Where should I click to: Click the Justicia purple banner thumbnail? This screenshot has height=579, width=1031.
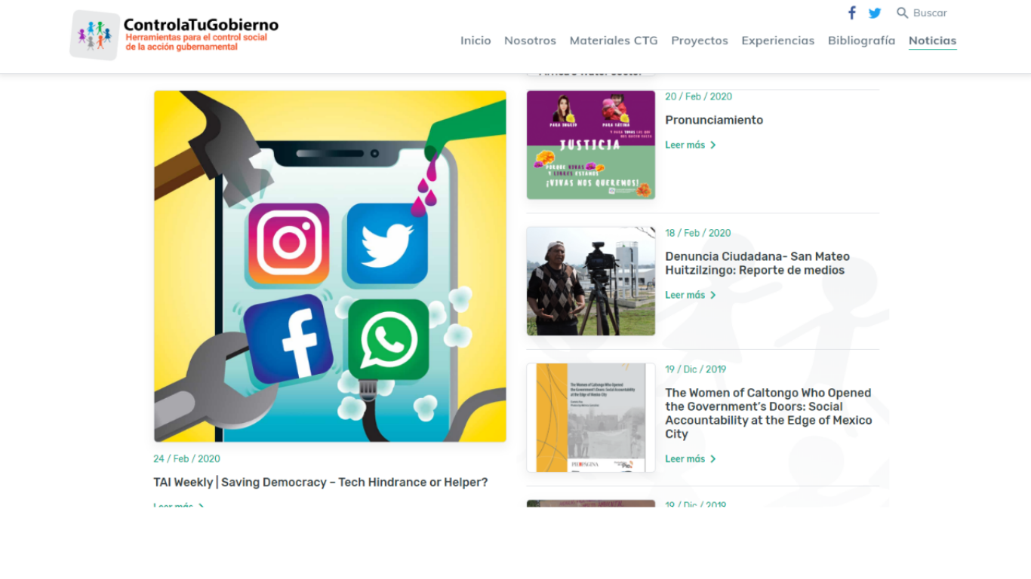pyautogui.click(x=591, y=145)
